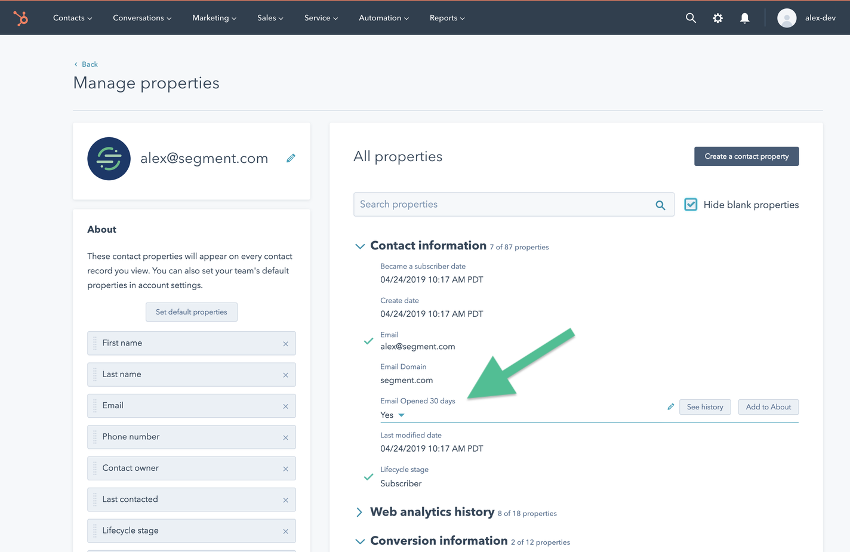The height and width of the screenshot is (552, 850).
Task: Remove the Phone number property via its X icon
Action: coord(285,437)
